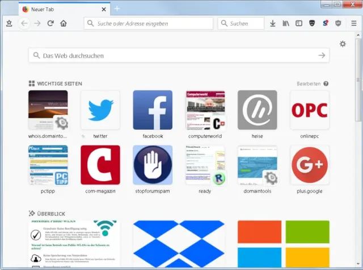This screenshot has width=363, height=270.
Task: Open the heise tile
Action: (257, 110)
